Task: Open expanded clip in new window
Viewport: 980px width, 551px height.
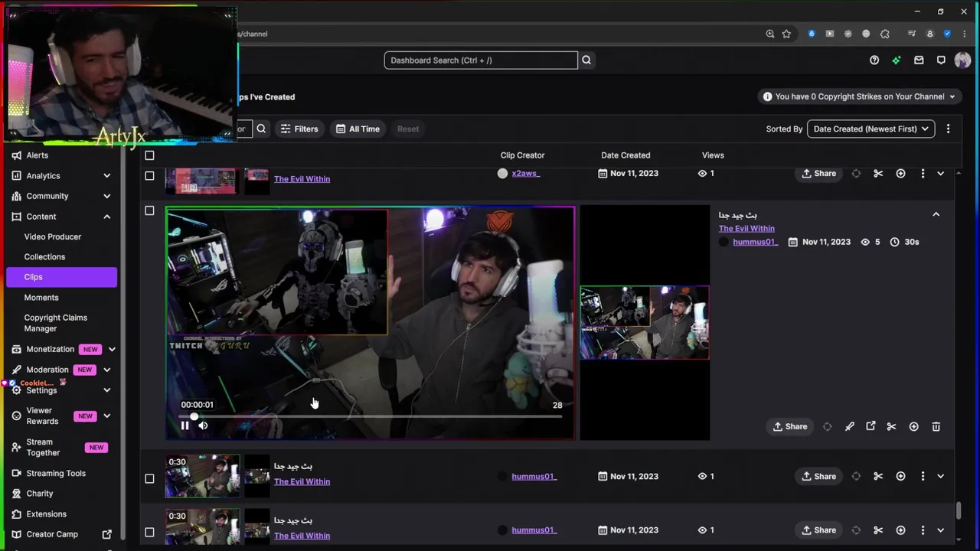Action: point(871,426)
